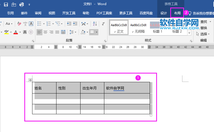Sort table contents A to Z
The width and height of the screenshot is (214, 132).
pos(95,24)
